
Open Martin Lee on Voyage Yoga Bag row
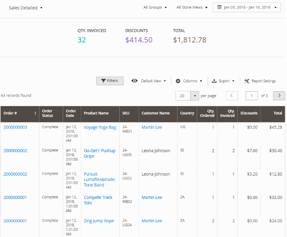point(152,127)
